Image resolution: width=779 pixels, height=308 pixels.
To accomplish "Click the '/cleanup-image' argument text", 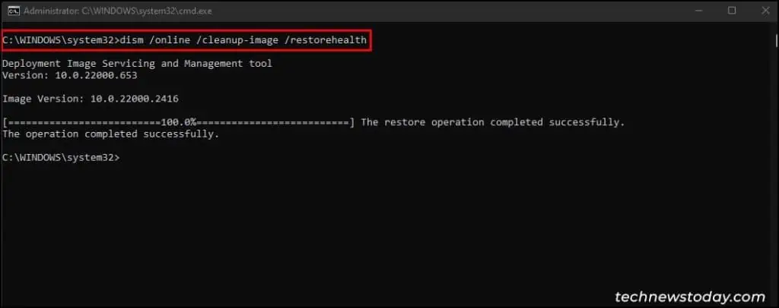I will 237,40.
